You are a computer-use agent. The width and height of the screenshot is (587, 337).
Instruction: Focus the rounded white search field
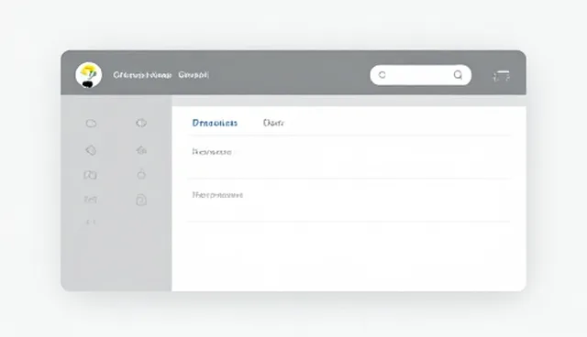(420, 75)
